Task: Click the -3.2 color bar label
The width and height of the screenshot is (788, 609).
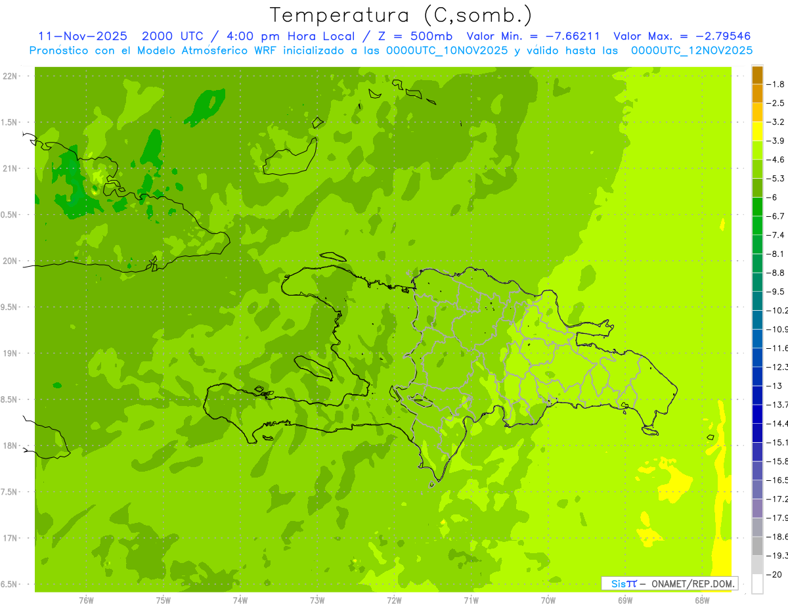Action: 776,122
